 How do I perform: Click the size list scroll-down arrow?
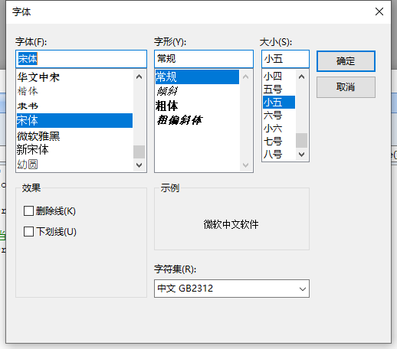pos(301,155)
